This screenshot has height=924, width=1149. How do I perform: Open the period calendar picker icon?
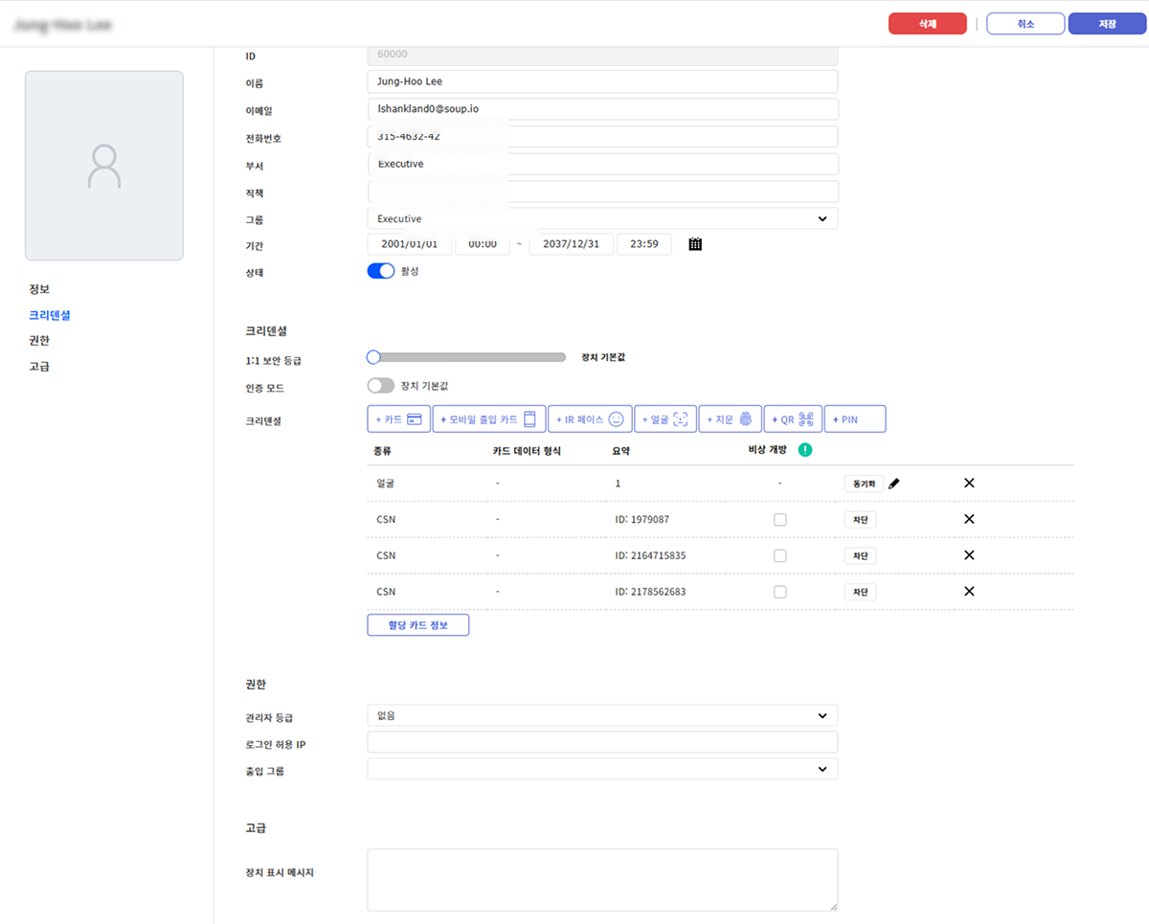click(695, 244)
